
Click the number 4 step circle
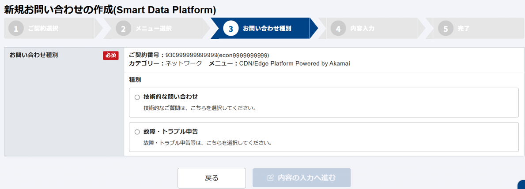click(338, 29)
